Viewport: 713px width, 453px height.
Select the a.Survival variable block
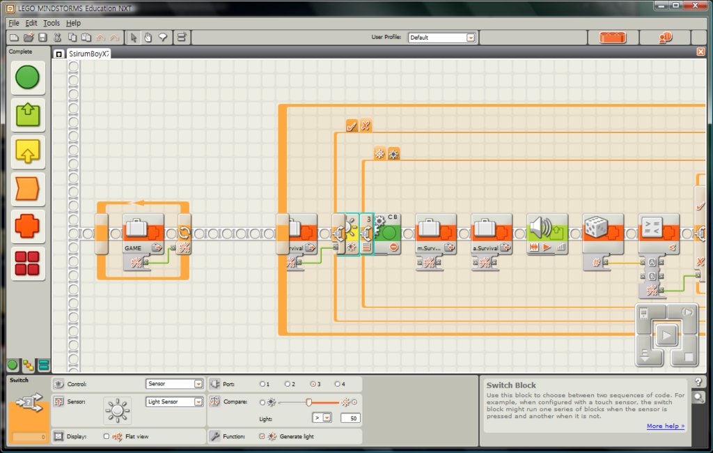[x=492, y=233]
